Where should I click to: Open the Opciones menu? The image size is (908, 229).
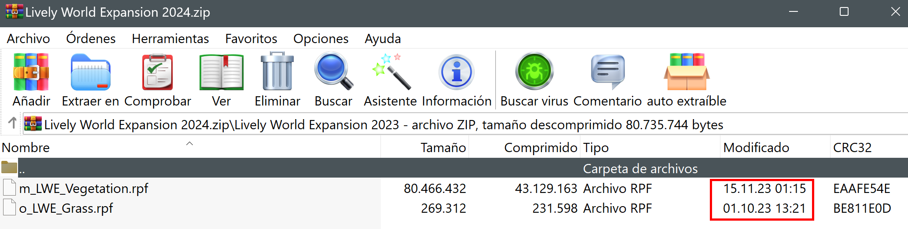[x=321, y=39]
